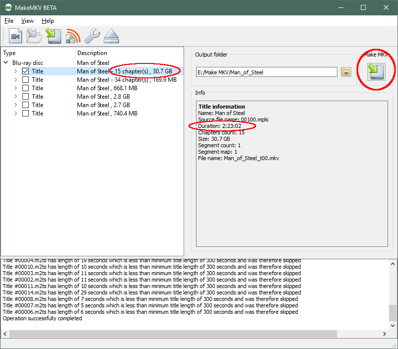Screen dimensions: 398x349
Task: Click 'Size: 30.7 GB' in Info panel
Action: point(214,139)
